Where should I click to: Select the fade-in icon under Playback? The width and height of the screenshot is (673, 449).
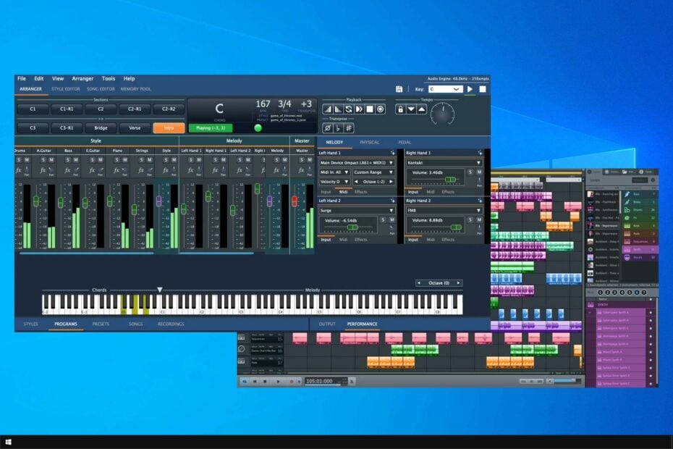click(x=327, y=109)
